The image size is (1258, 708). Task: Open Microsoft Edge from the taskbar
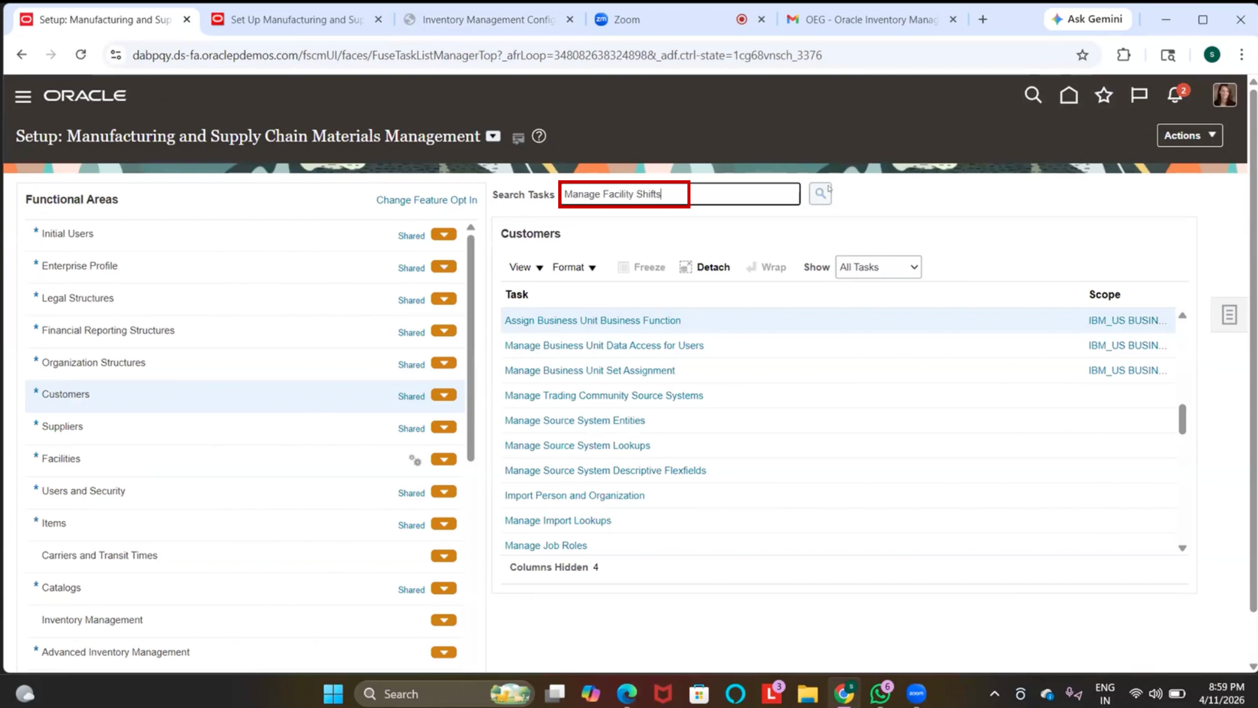[626, 694]
